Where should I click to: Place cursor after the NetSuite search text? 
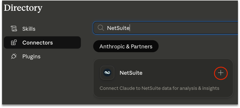(x=130, y=28)
